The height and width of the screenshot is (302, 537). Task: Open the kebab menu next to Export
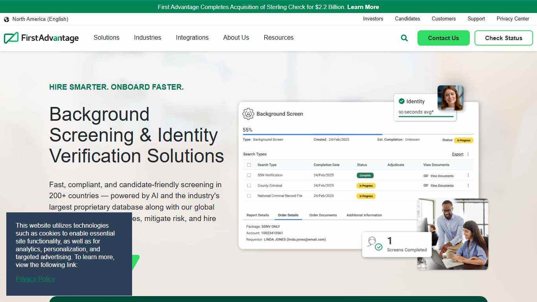click(x=468, y=154)
